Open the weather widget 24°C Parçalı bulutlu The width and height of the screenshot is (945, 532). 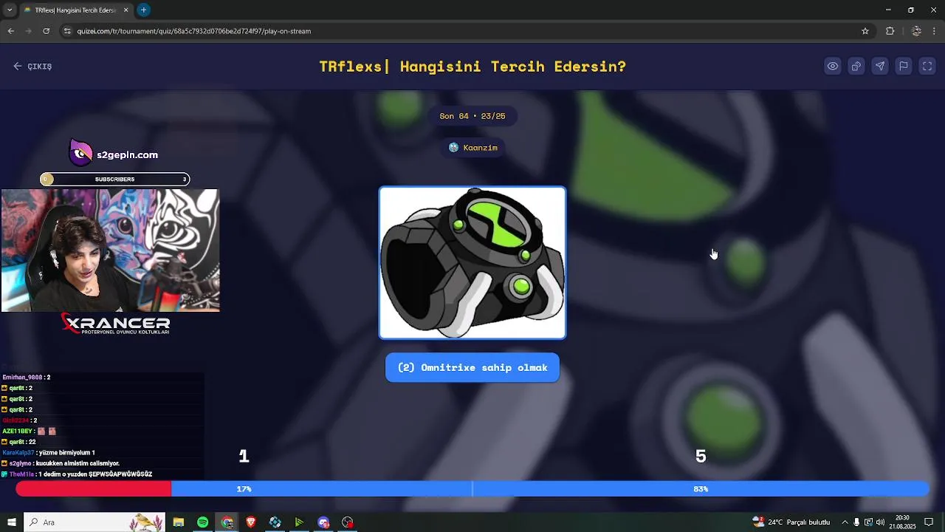791,522
